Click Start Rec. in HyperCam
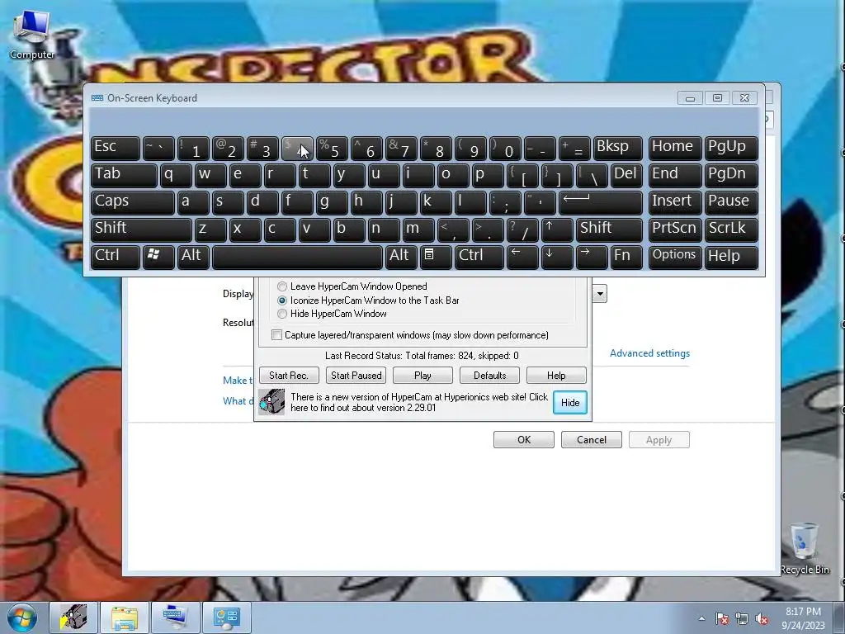 coord(289,376)
